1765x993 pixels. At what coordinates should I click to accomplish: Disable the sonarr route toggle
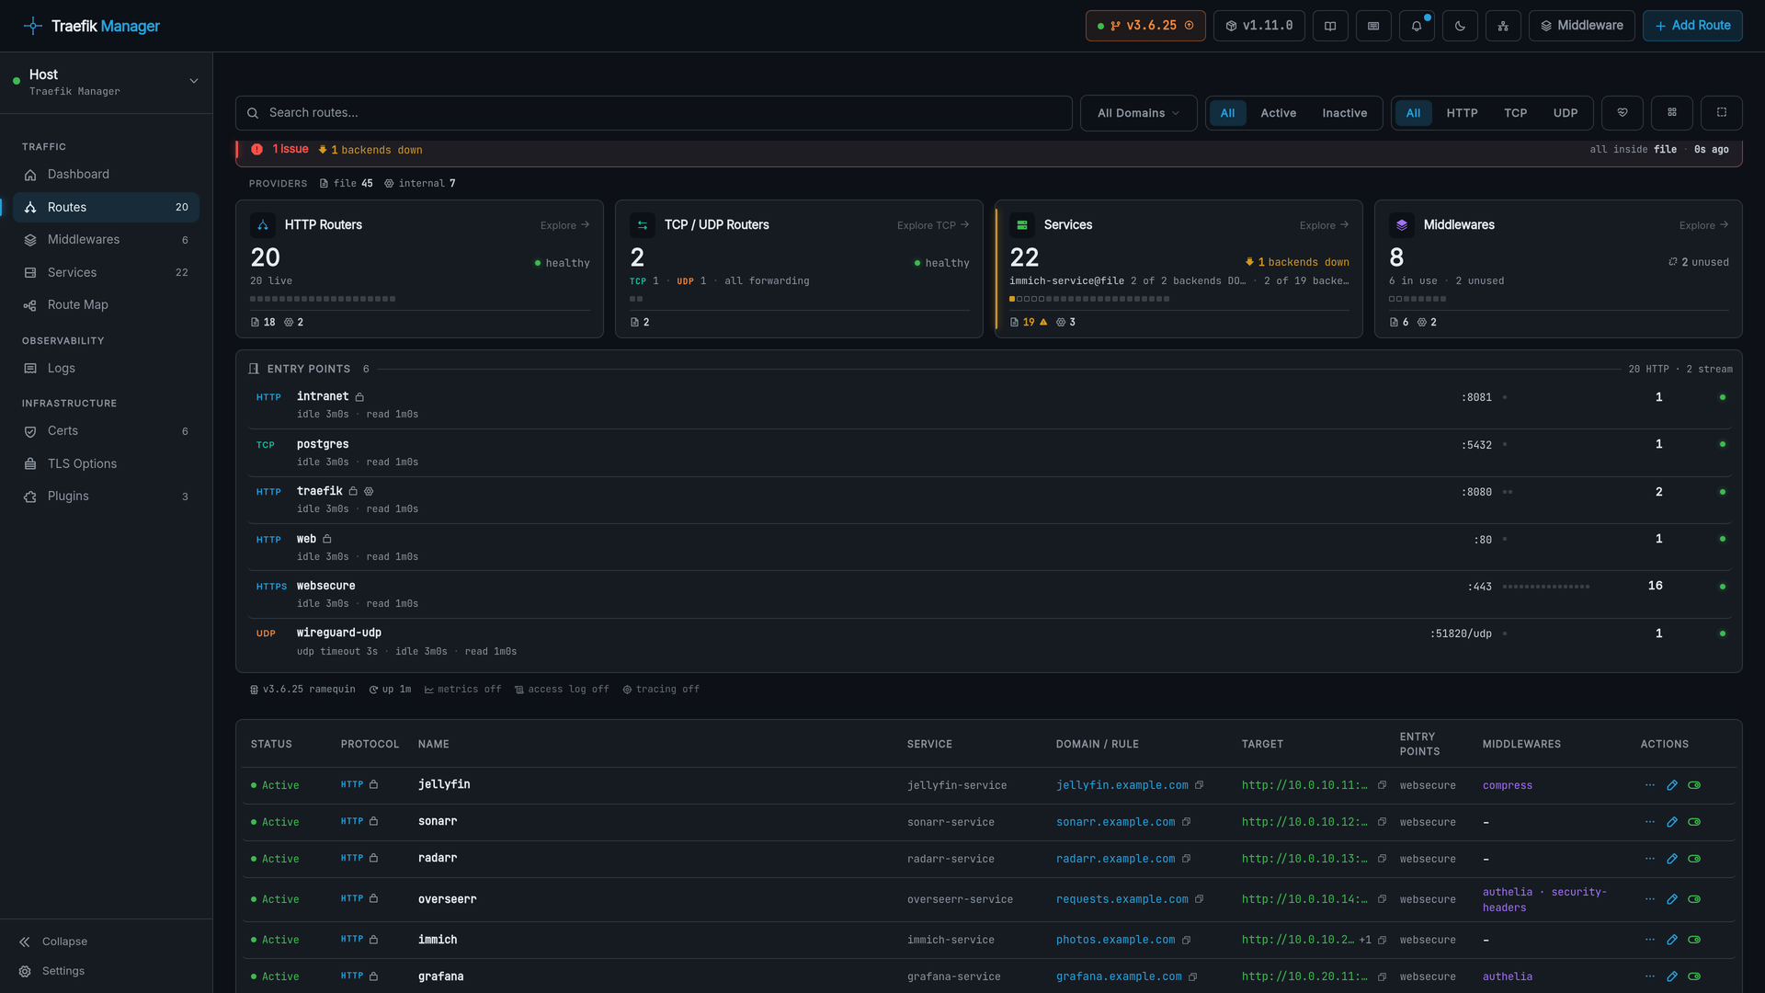pyautogui.click(x=1694, y=822)
